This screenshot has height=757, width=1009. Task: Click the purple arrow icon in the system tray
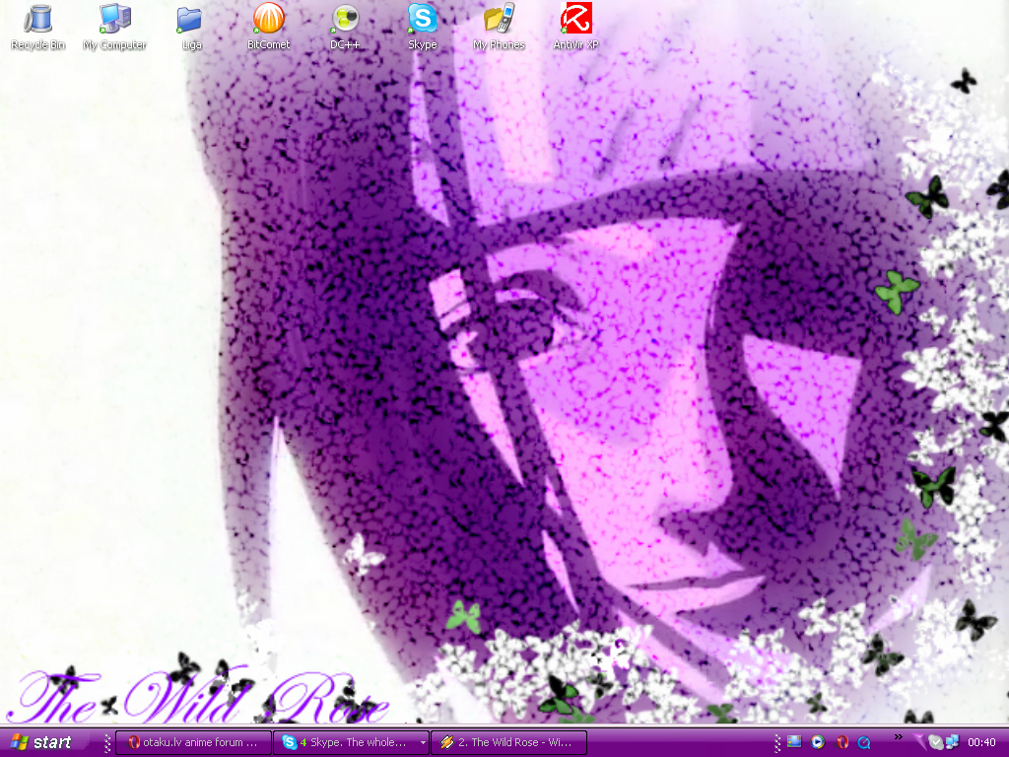point(920,742)
